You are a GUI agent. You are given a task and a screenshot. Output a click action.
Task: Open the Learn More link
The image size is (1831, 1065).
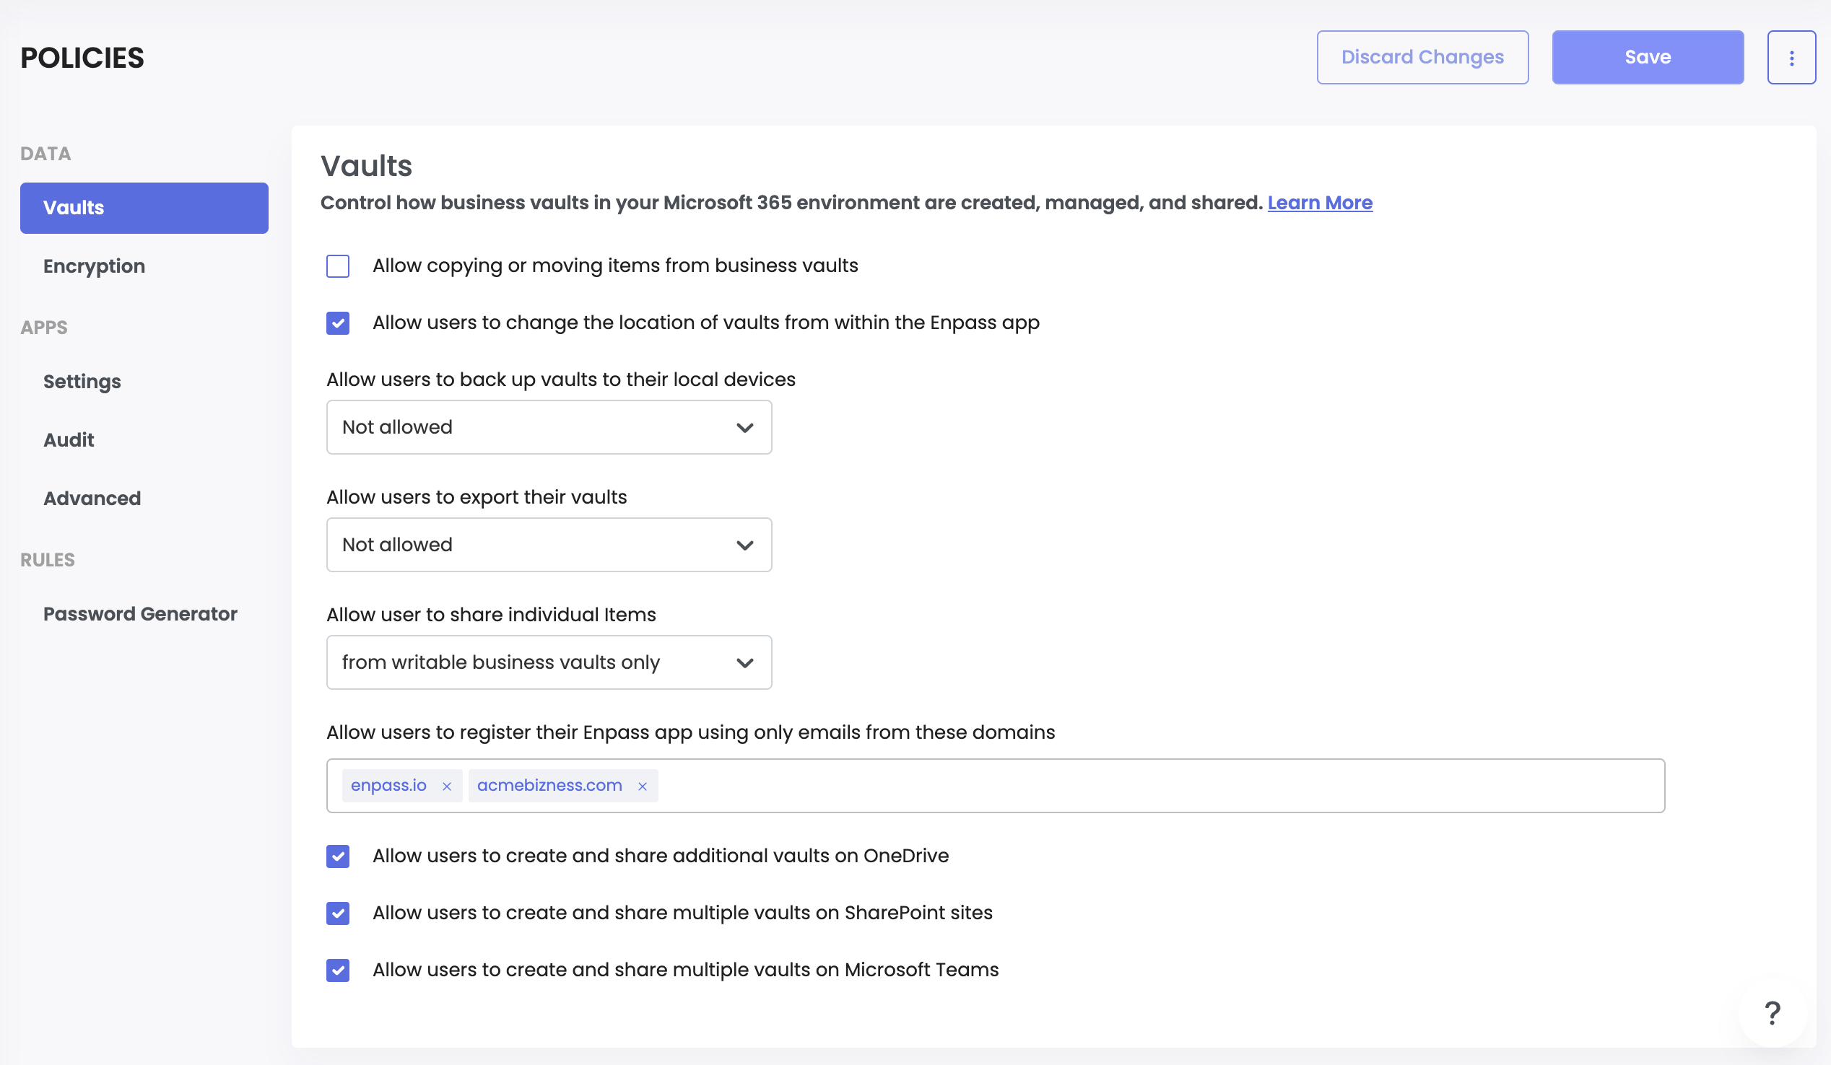coord(1320,203)
